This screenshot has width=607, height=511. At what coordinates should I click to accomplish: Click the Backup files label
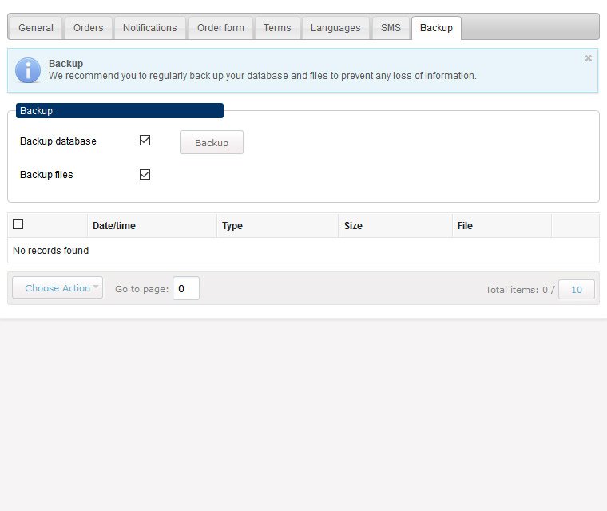point(46,175)
